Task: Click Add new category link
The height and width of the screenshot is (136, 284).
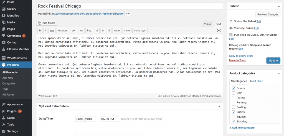Action: (x=242, y=127)
